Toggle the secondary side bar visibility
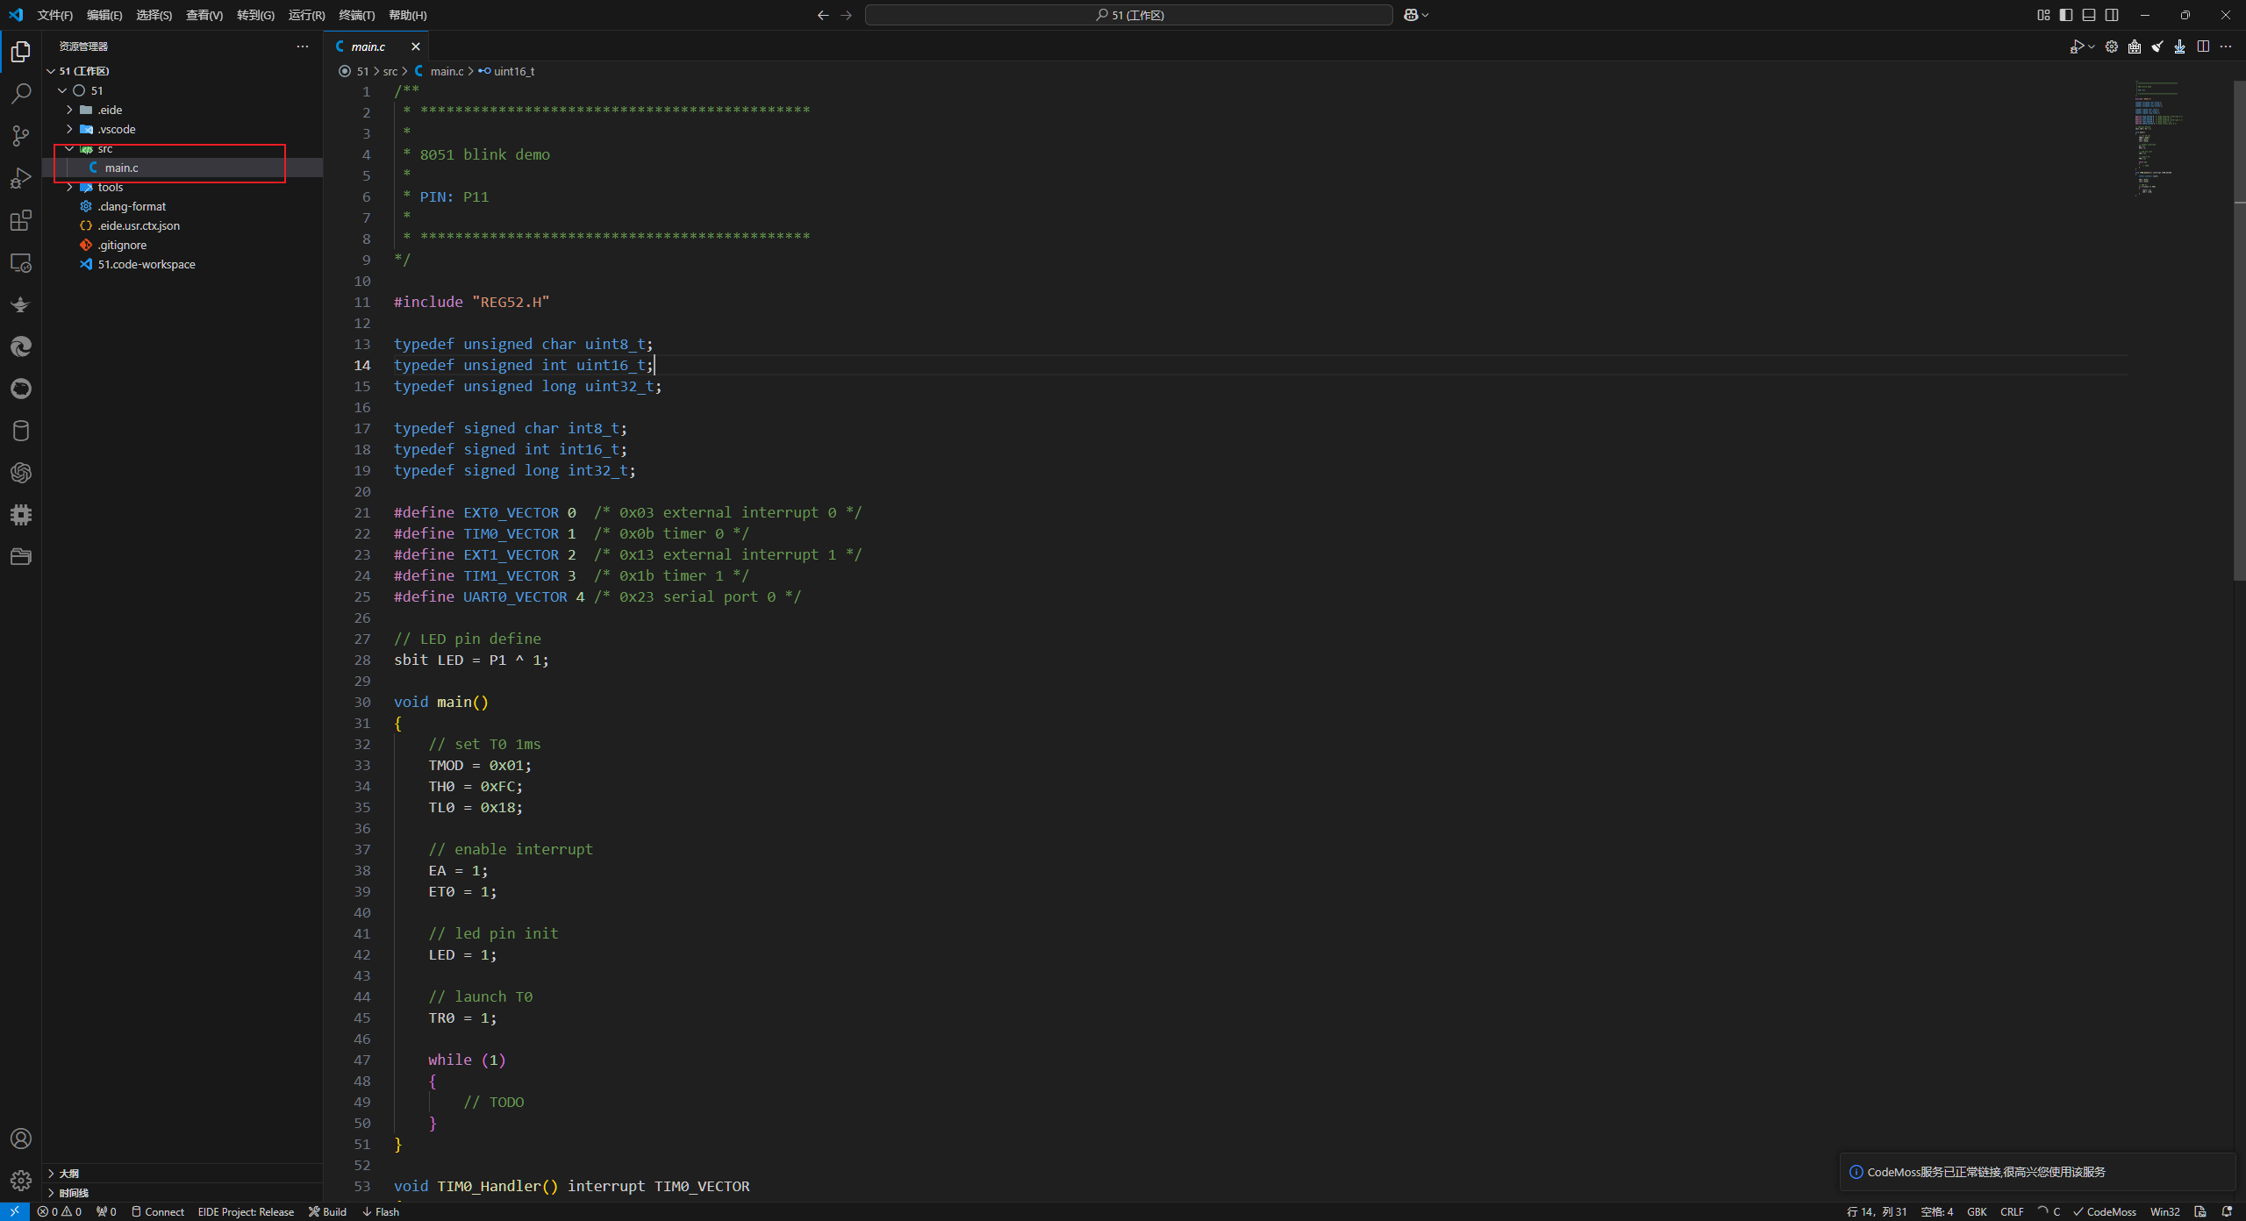 [2112, 15]
